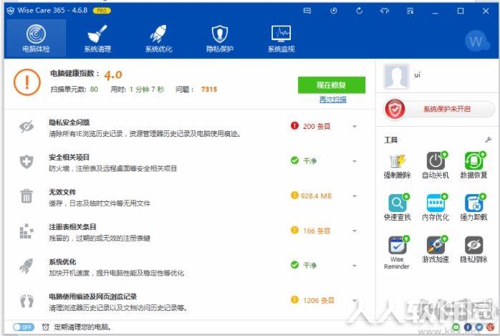The width and height of the screenshot is (500, 336).
Task: Click the trash bin 无效文件 row icon
Action: tap(27, 196)
